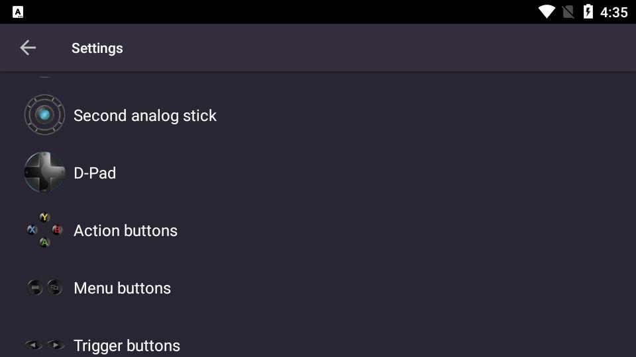
Task: Tap the D-Pad cross icon
Action: point(44,173)
